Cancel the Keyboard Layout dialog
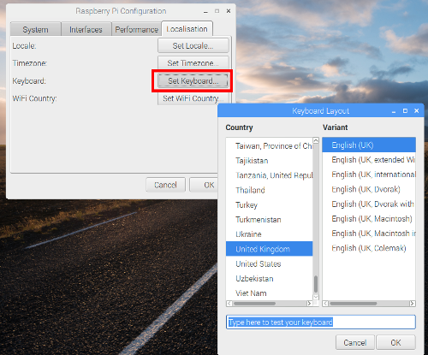 coord(355,342)
